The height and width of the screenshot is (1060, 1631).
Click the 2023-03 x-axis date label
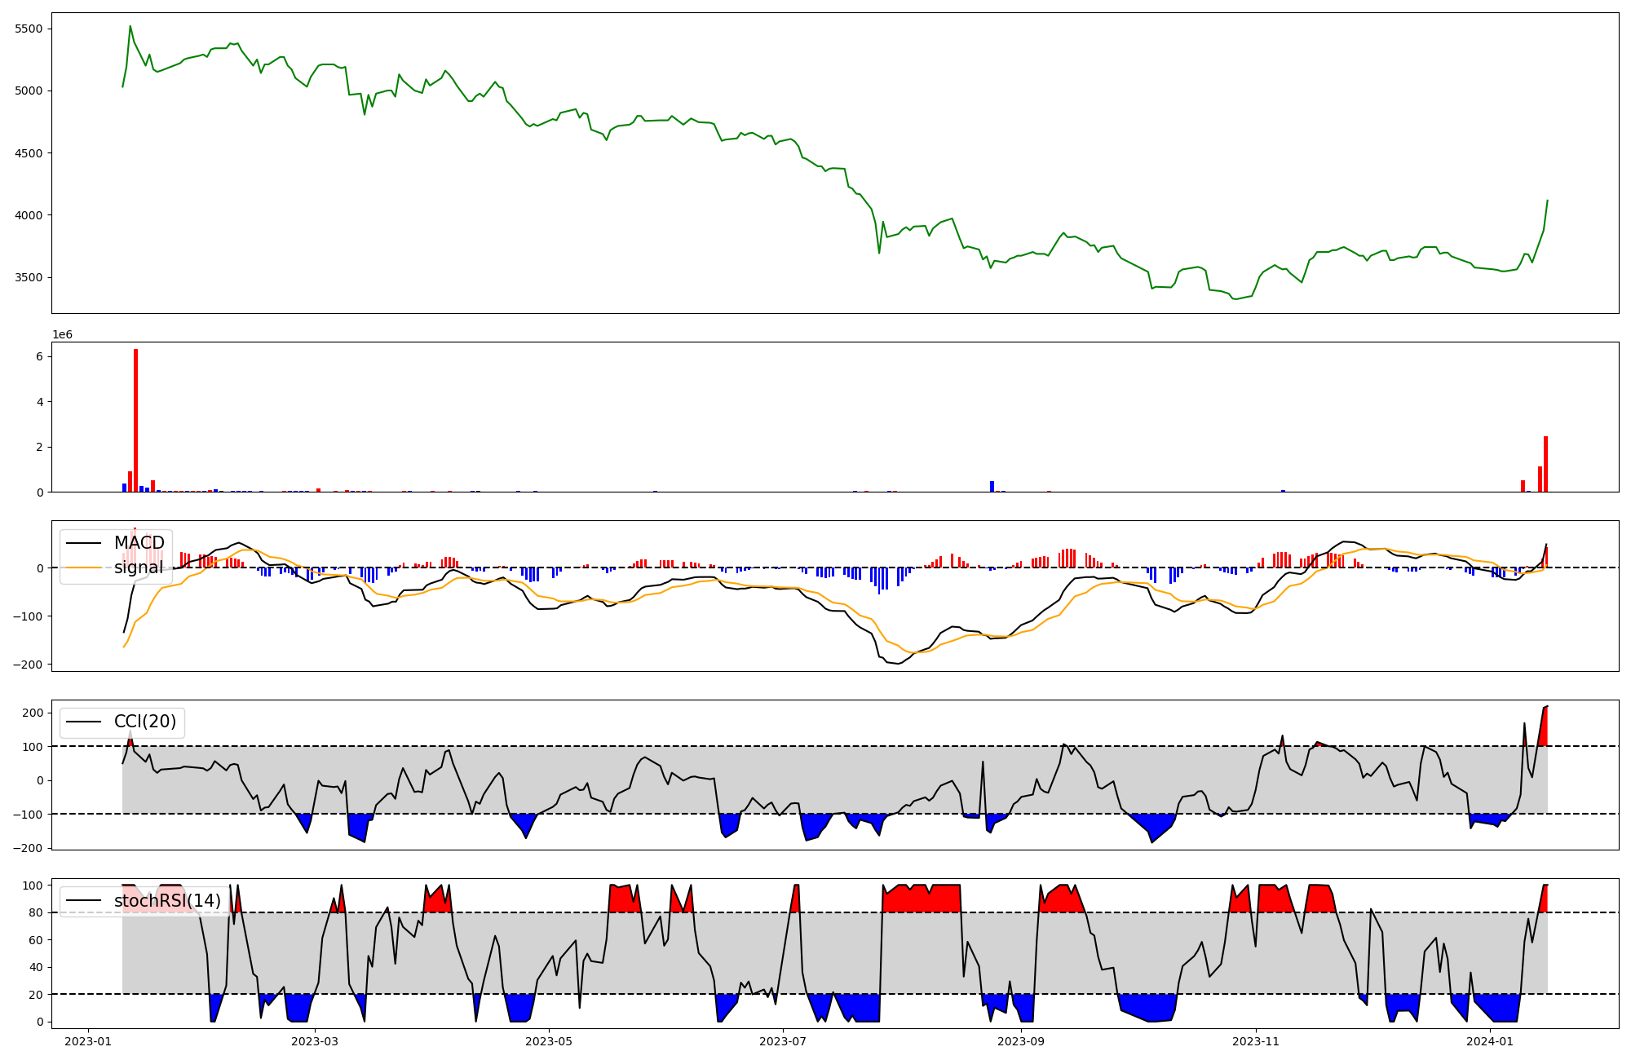click(314, 1041)
